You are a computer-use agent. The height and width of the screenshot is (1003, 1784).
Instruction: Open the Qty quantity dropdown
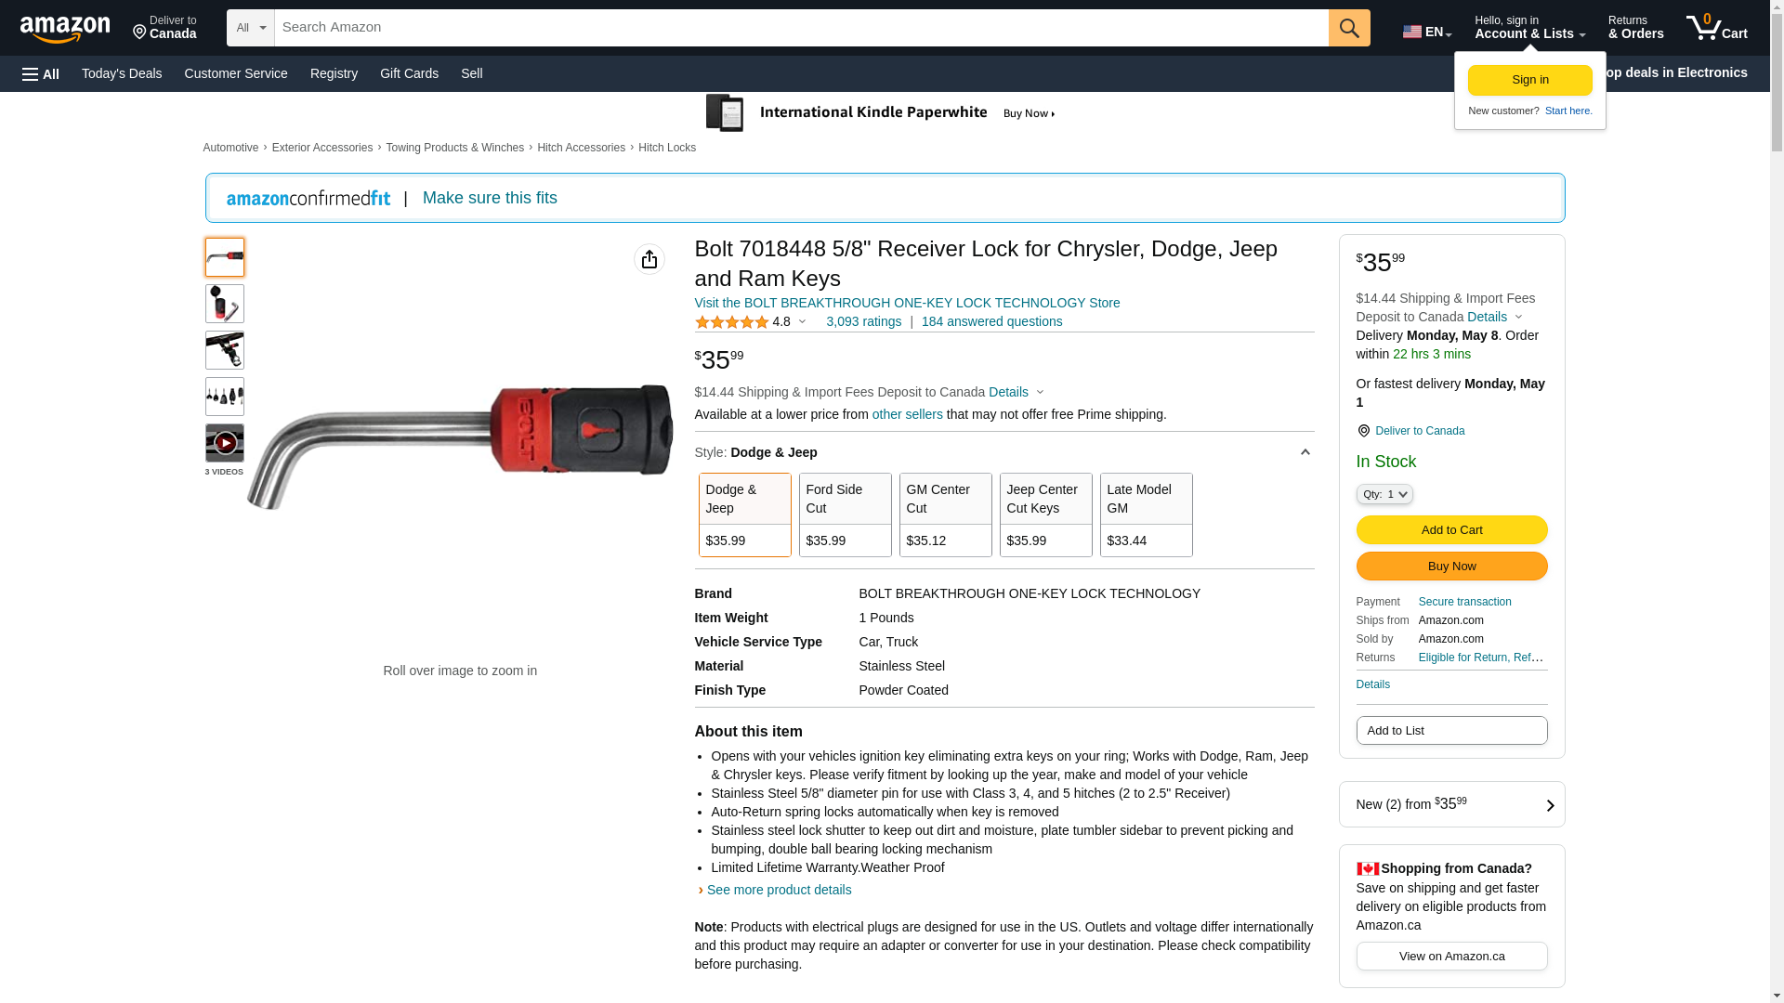(1384, 495)
